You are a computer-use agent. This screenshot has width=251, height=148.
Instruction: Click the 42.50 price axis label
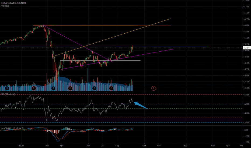[x=247, y=69]
